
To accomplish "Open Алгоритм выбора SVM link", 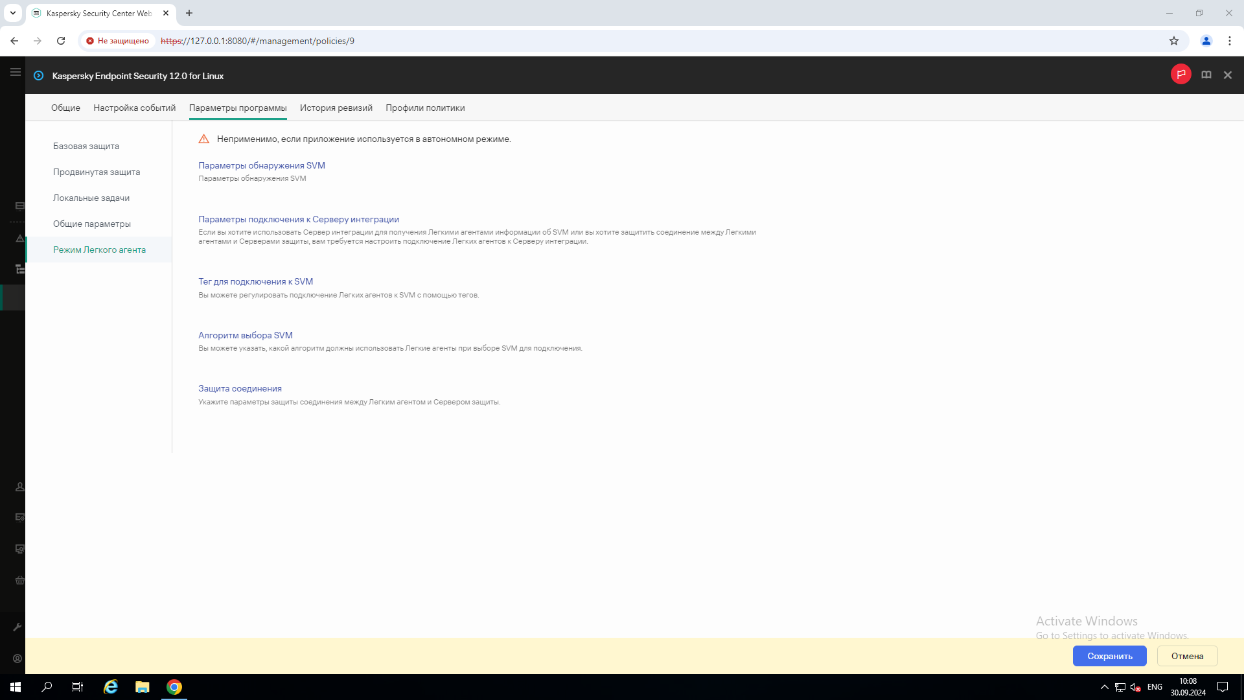I will point(246,335).
